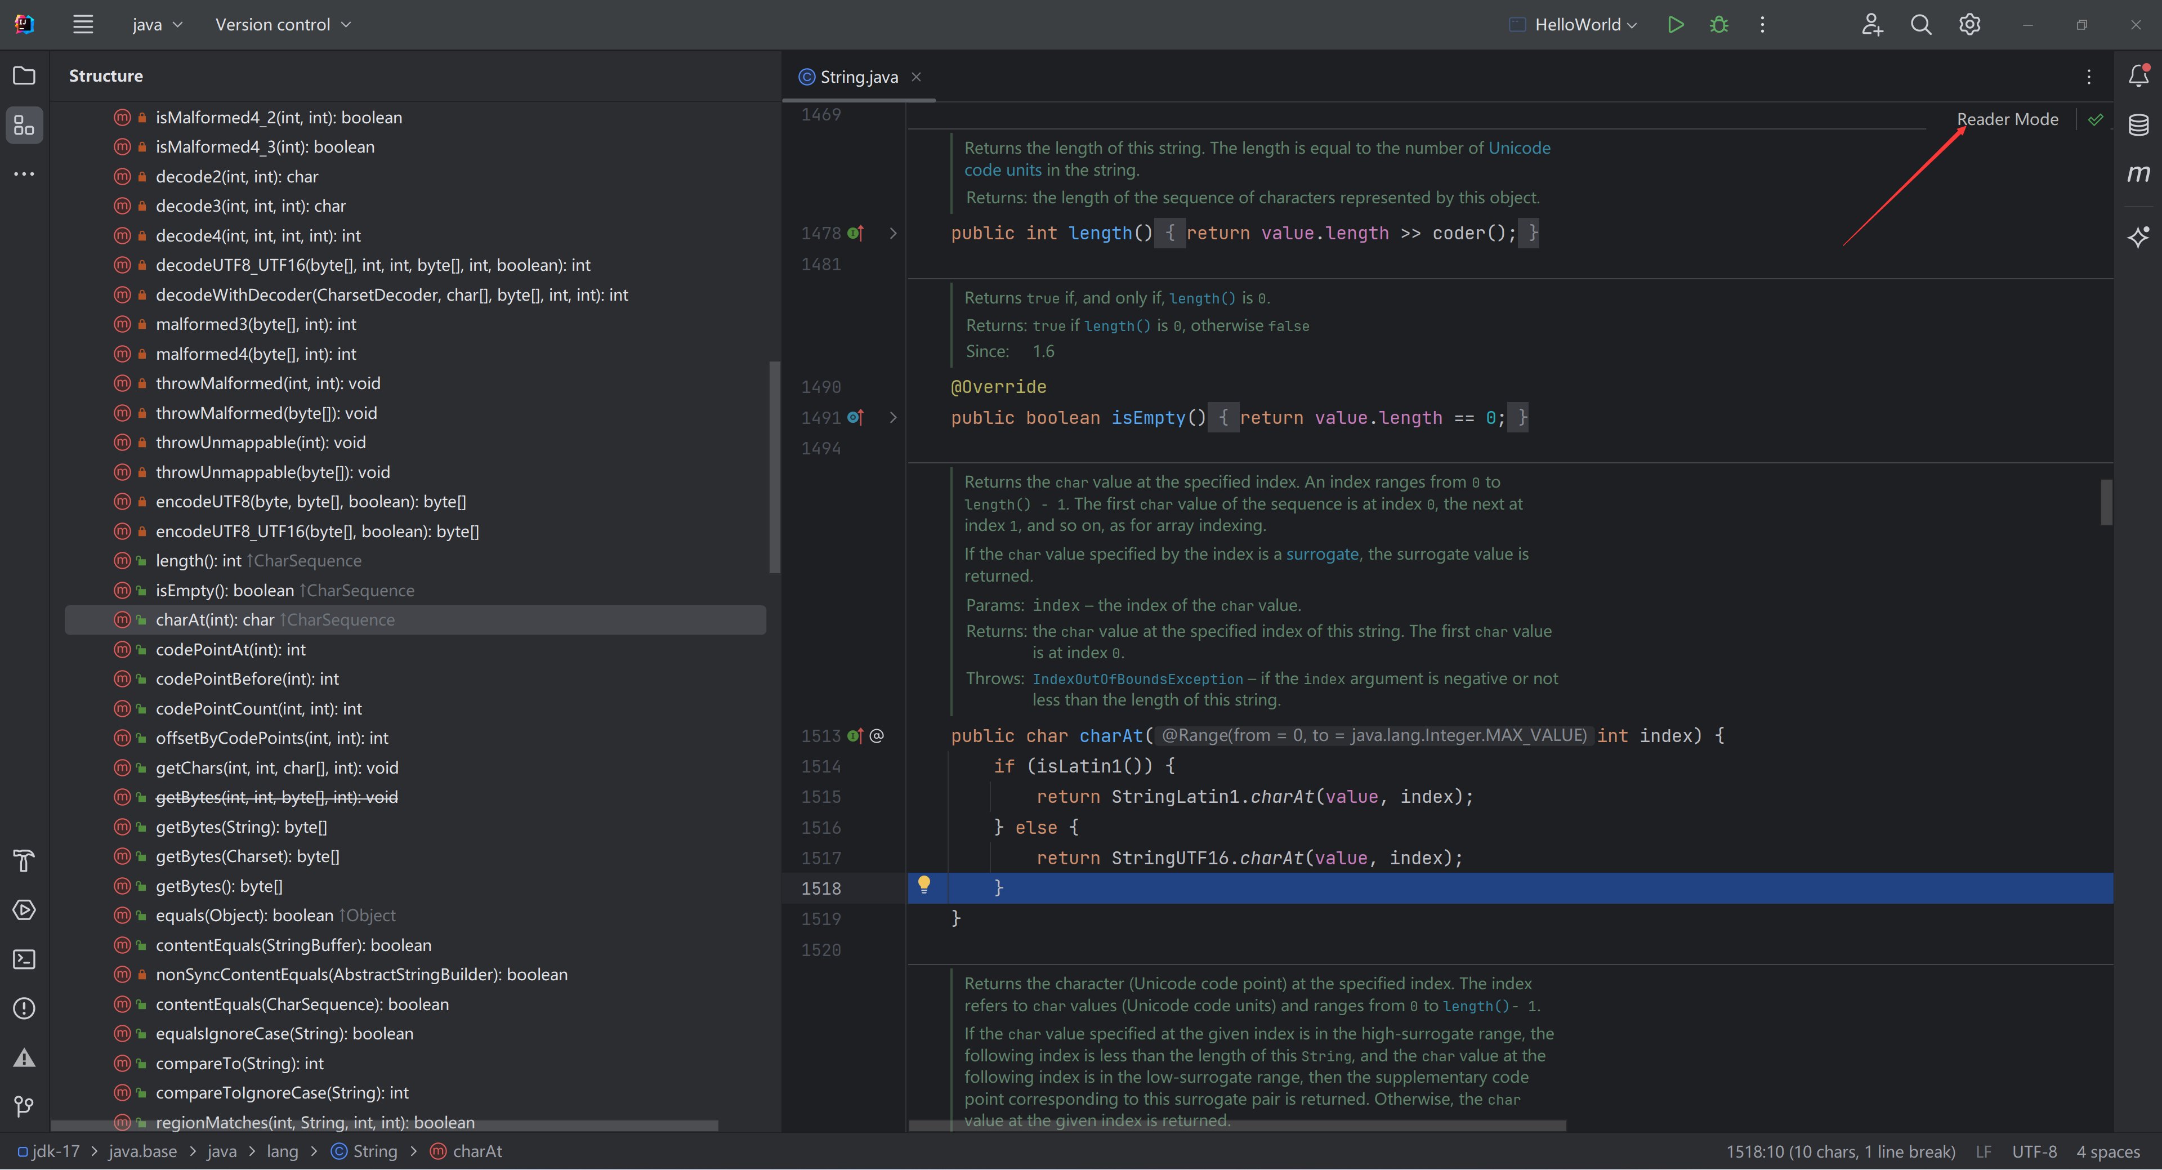Image resolution: width=2162 pixels, height=1170 pixels.
Task: Select equals(Object): boolean in Structure
Action: [x=416, y=915]
